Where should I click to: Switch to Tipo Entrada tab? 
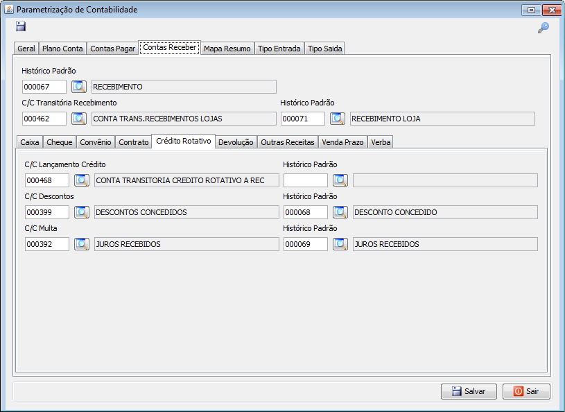pyautogui.click(x=279, y=49)
